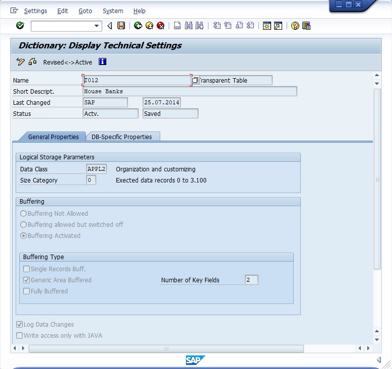The width and height of the screenshot is (392, 369).
Task: Open the Help menu
Action: coord(139,11)
